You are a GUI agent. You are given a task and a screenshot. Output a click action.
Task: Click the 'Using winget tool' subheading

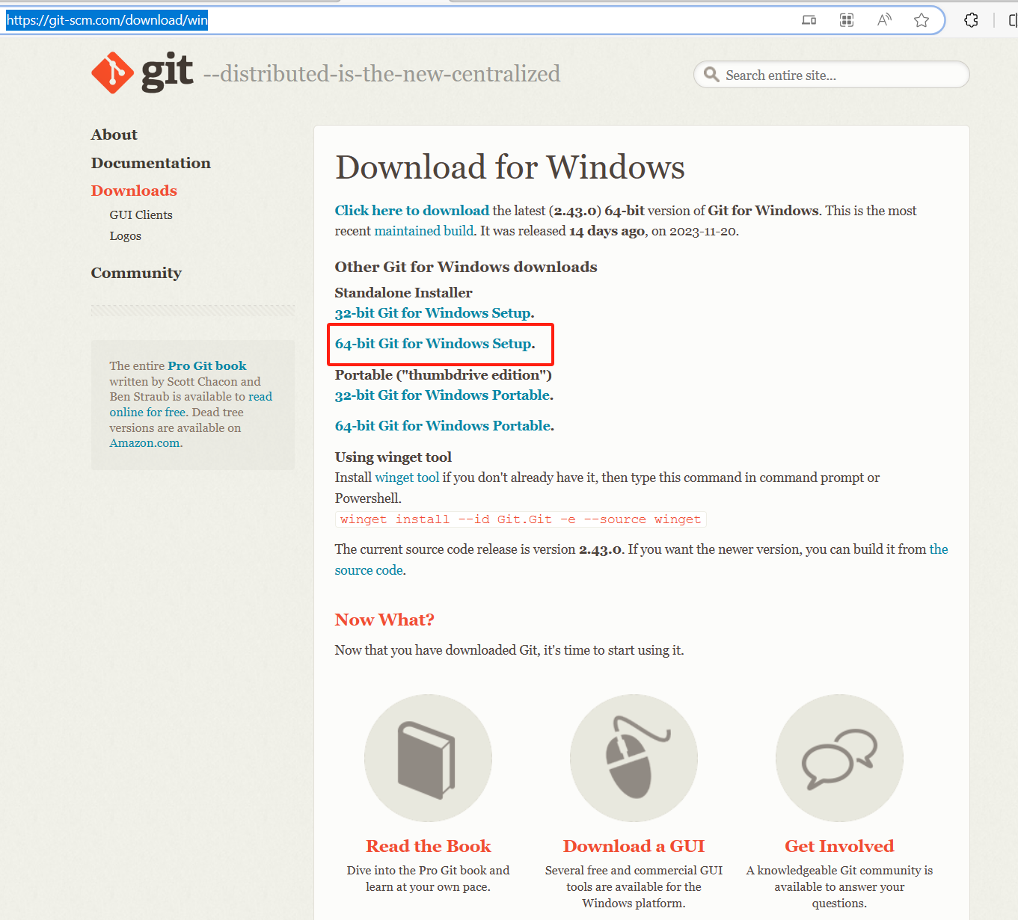point(393,457)
